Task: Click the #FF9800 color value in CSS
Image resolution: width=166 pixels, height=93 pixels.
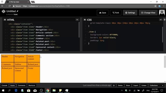Action: pyautogui.click(x=113, y=35)
